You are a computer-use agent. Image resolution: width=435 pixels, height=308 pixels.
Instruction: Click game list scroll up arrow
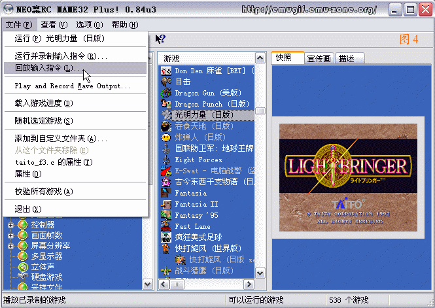pos(260,58)
